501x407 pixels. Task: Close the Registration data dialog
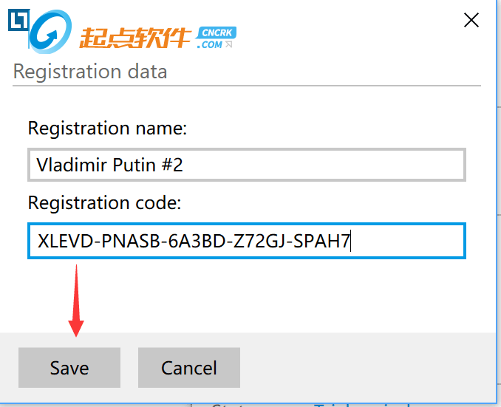pos(471,21)
